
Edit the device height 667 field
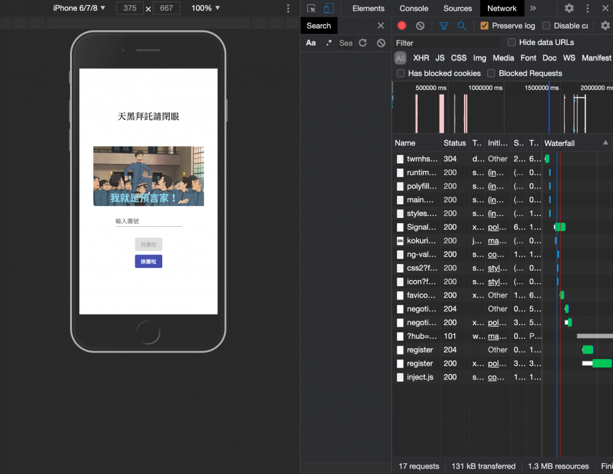tap(167, 8)
